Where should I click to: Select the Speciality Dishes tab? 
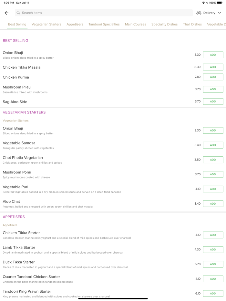click(164, 24)
